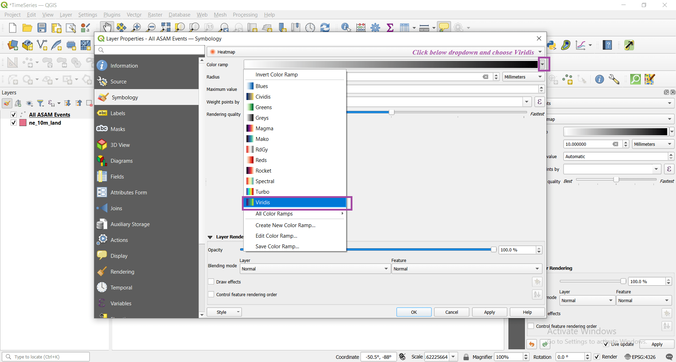
Task: Check Control feature rendering order
Action: pos(211,294)
